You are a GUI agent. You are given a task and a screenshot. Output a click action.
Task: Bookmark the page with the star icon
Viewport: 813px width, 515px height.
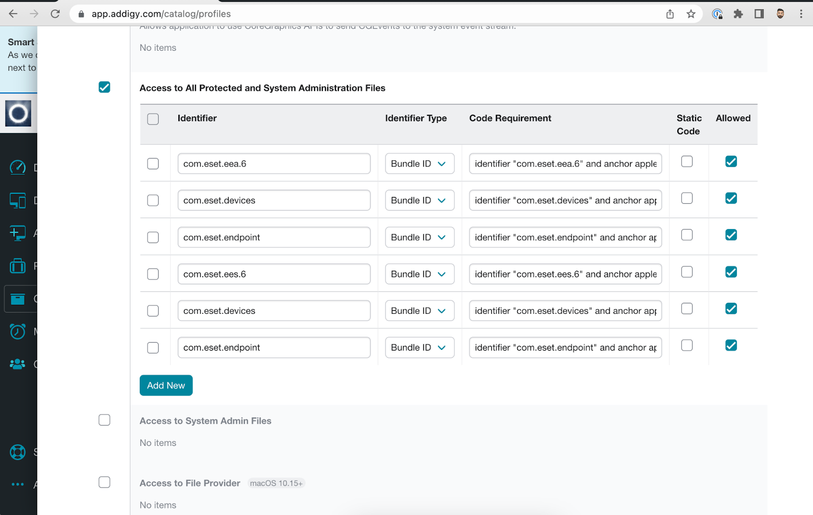(691, 14)
